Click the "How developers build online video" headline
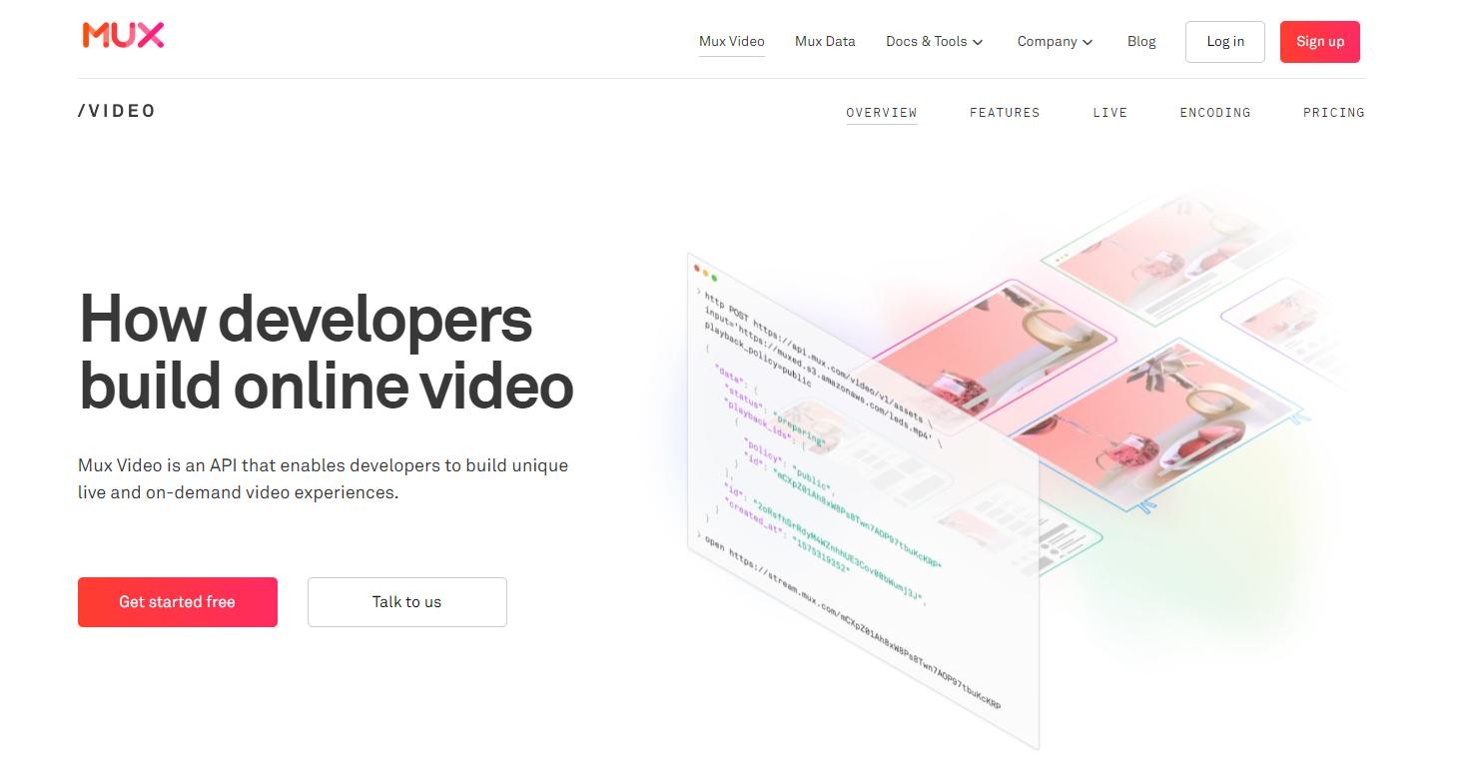The image size is (1458, 778). coord(326,352)
